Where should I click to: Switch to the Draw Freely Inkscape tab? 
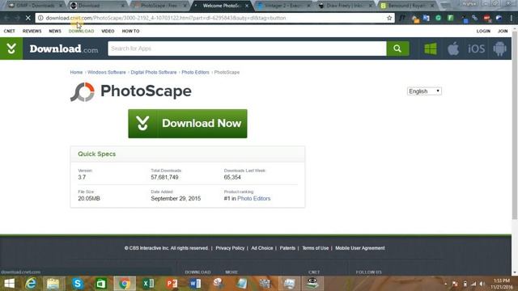coord(345,6)
